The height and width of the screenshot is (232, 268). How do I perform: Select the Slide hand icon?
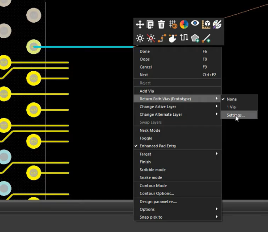click(x=172, y=38)
